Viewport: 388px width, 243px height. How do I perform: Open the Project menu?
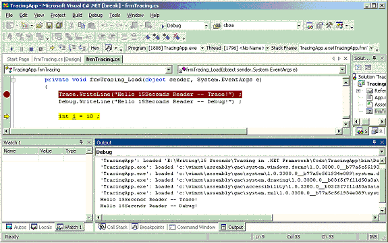[58, 16]
